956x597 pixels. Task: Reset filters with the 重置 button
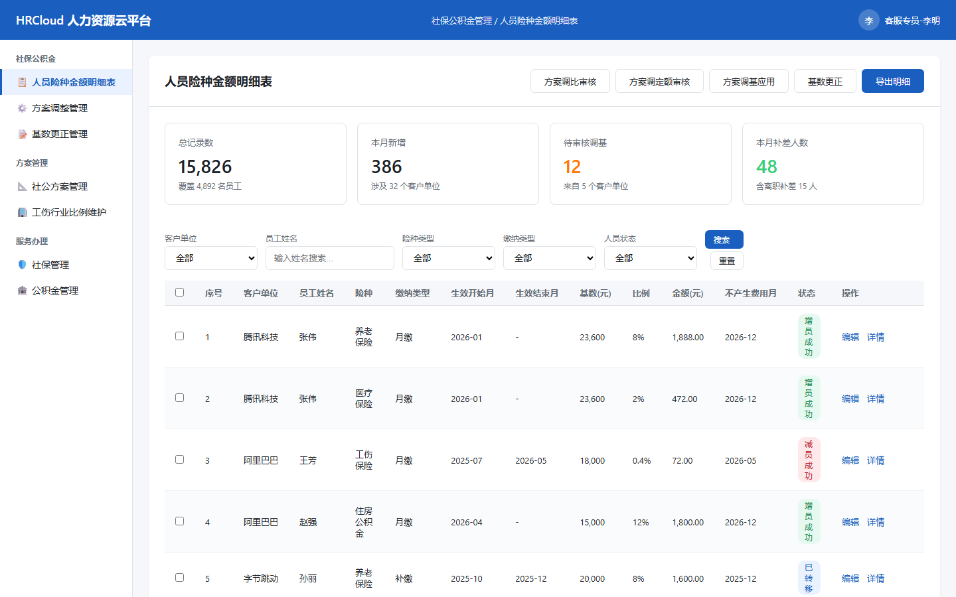727,261
